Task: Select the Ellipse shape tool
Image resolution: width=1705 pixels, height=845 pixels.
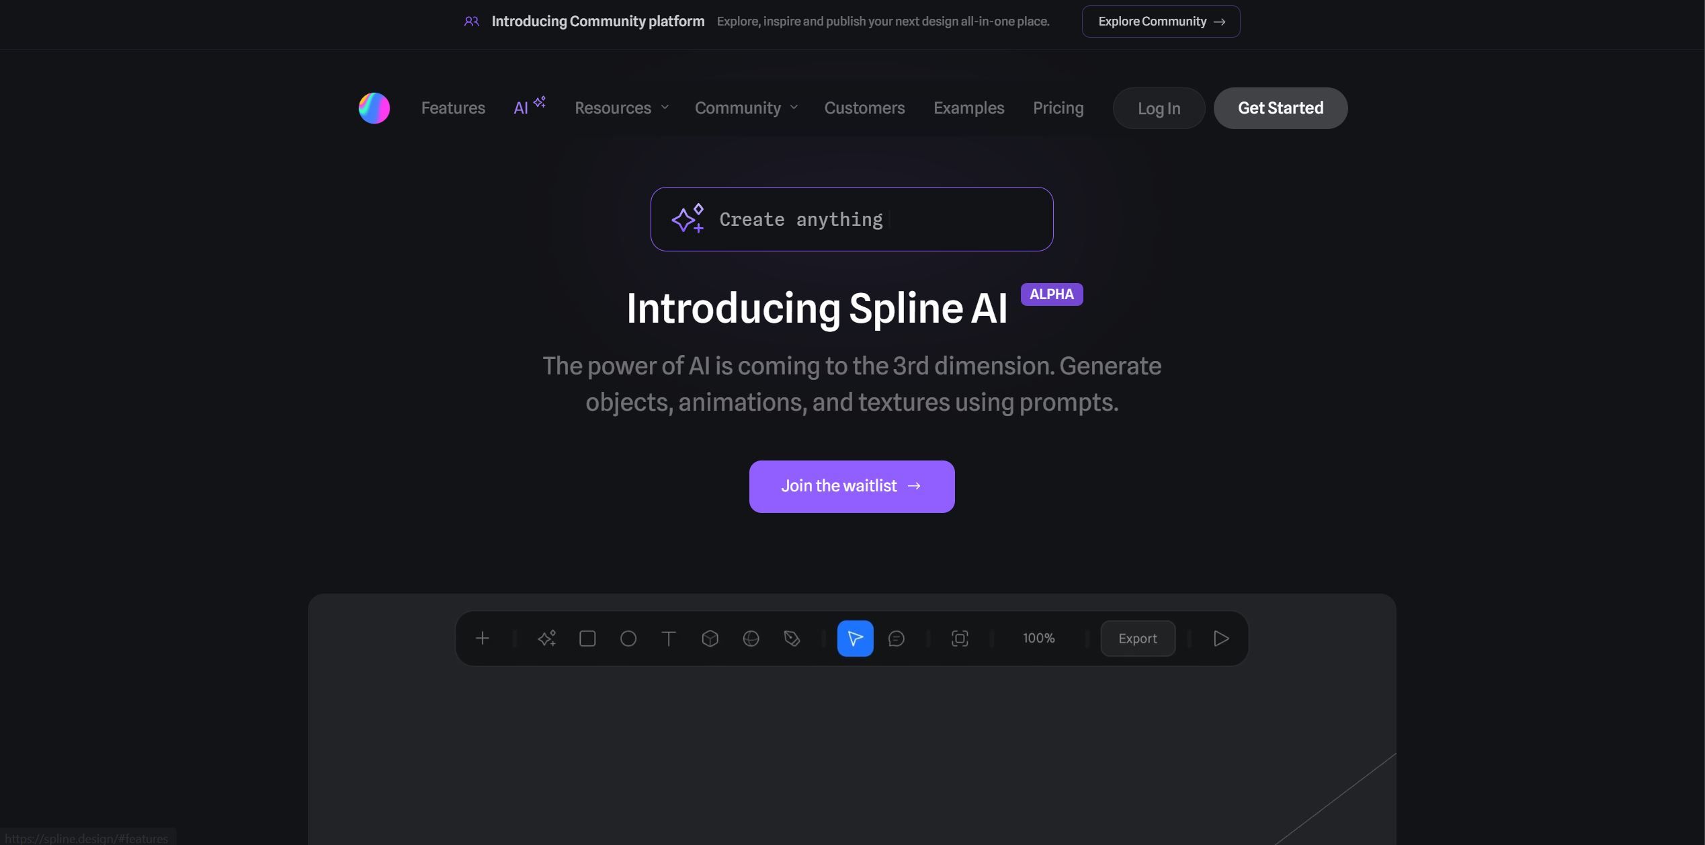Action: pos(628,639)
